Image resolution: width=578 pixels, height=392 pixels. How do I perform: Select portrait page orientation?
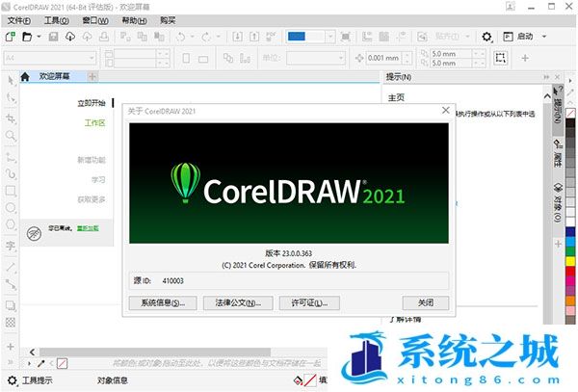(186, 58)
